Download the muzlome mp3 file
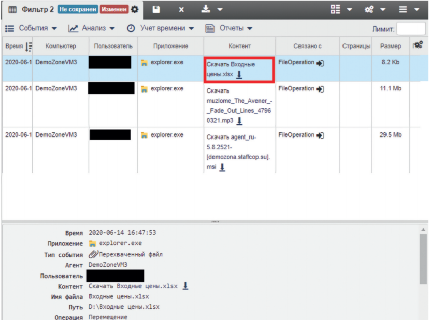Screen dimensions: 429x320 [239, 121]
